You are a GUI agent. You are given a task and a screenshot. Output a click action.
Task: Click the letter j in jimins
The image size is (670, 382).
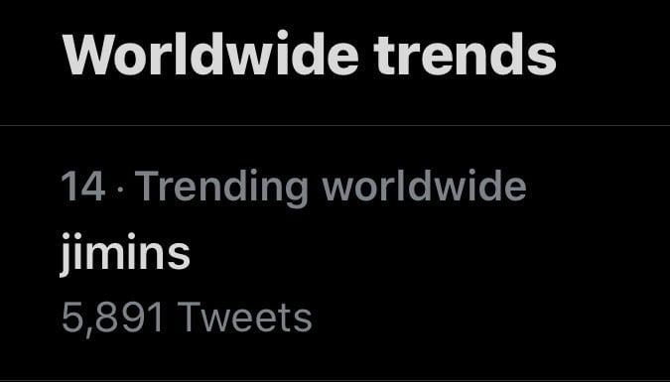click(67, 255)
